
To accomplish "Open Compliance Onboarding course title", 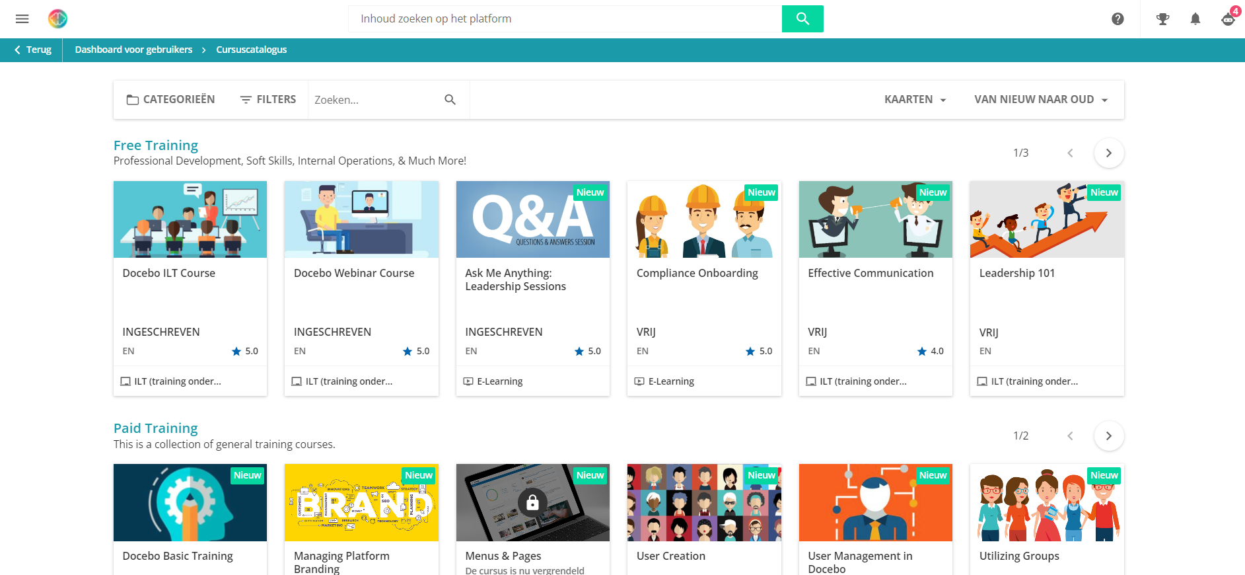I will click(697, 273).
